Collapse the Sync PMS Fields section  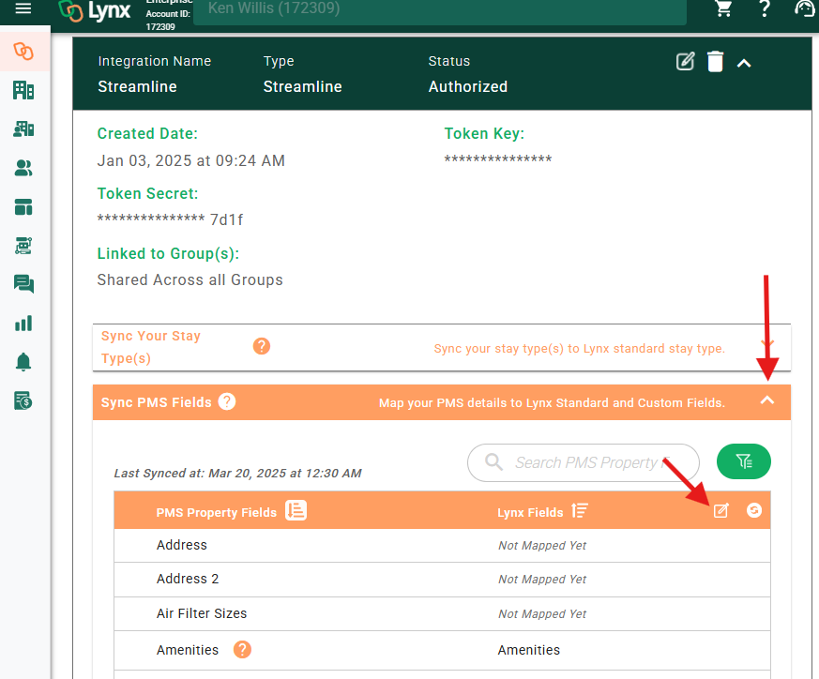tap(766, 400)
